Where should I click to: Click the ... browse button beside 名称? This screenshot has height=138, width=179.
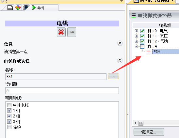coord(113,76)
